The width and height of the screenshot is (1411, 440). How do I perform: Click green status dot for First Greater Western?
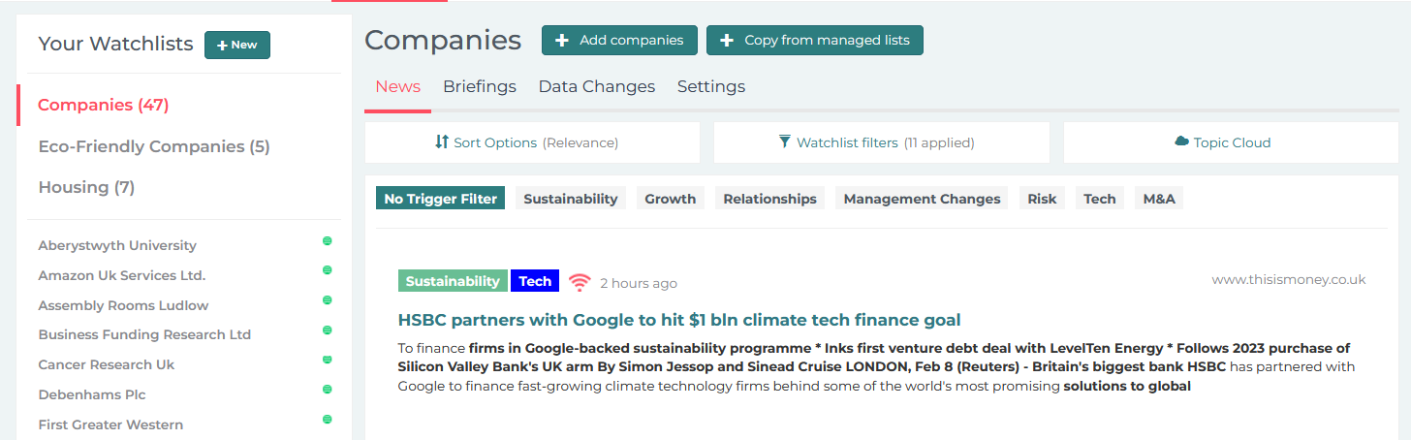(x=328, y=420)
